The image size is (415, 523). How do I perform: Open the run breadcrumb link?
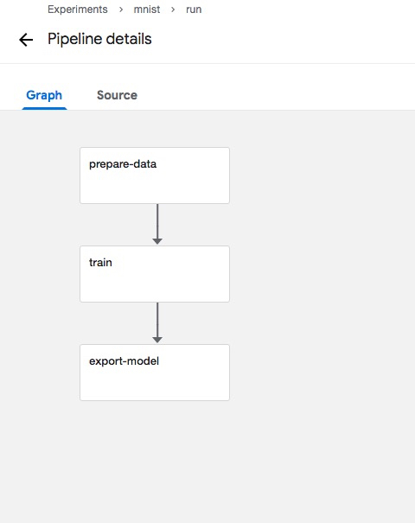tap(194, 10)
